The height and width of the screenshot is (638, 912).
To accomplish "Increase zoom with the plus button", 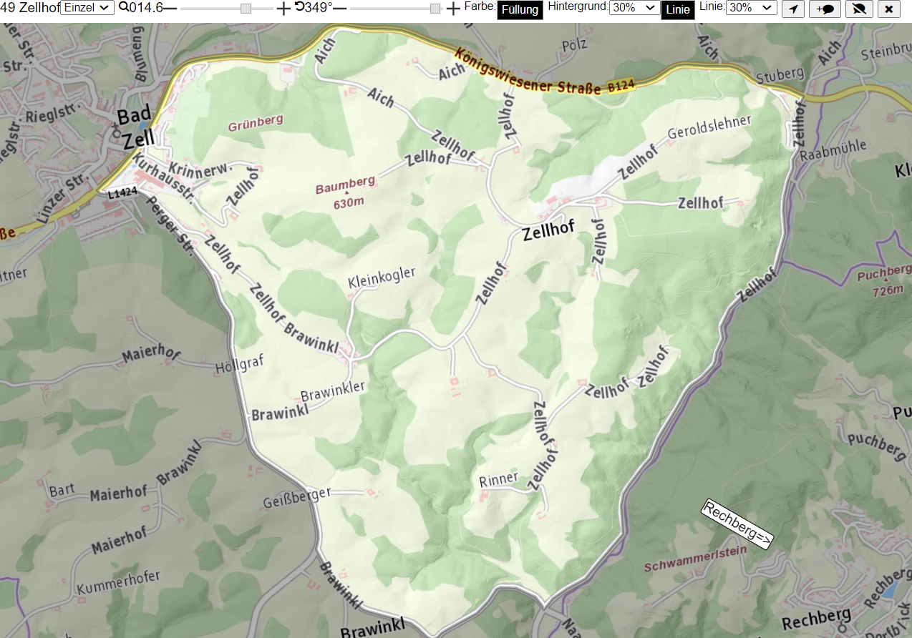I will tap(283, 9).
